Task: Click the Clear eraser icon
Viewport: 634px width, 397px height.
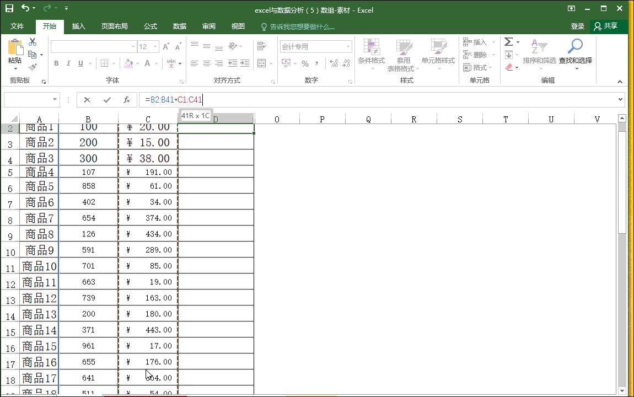Action: click(x=509, y=67)
